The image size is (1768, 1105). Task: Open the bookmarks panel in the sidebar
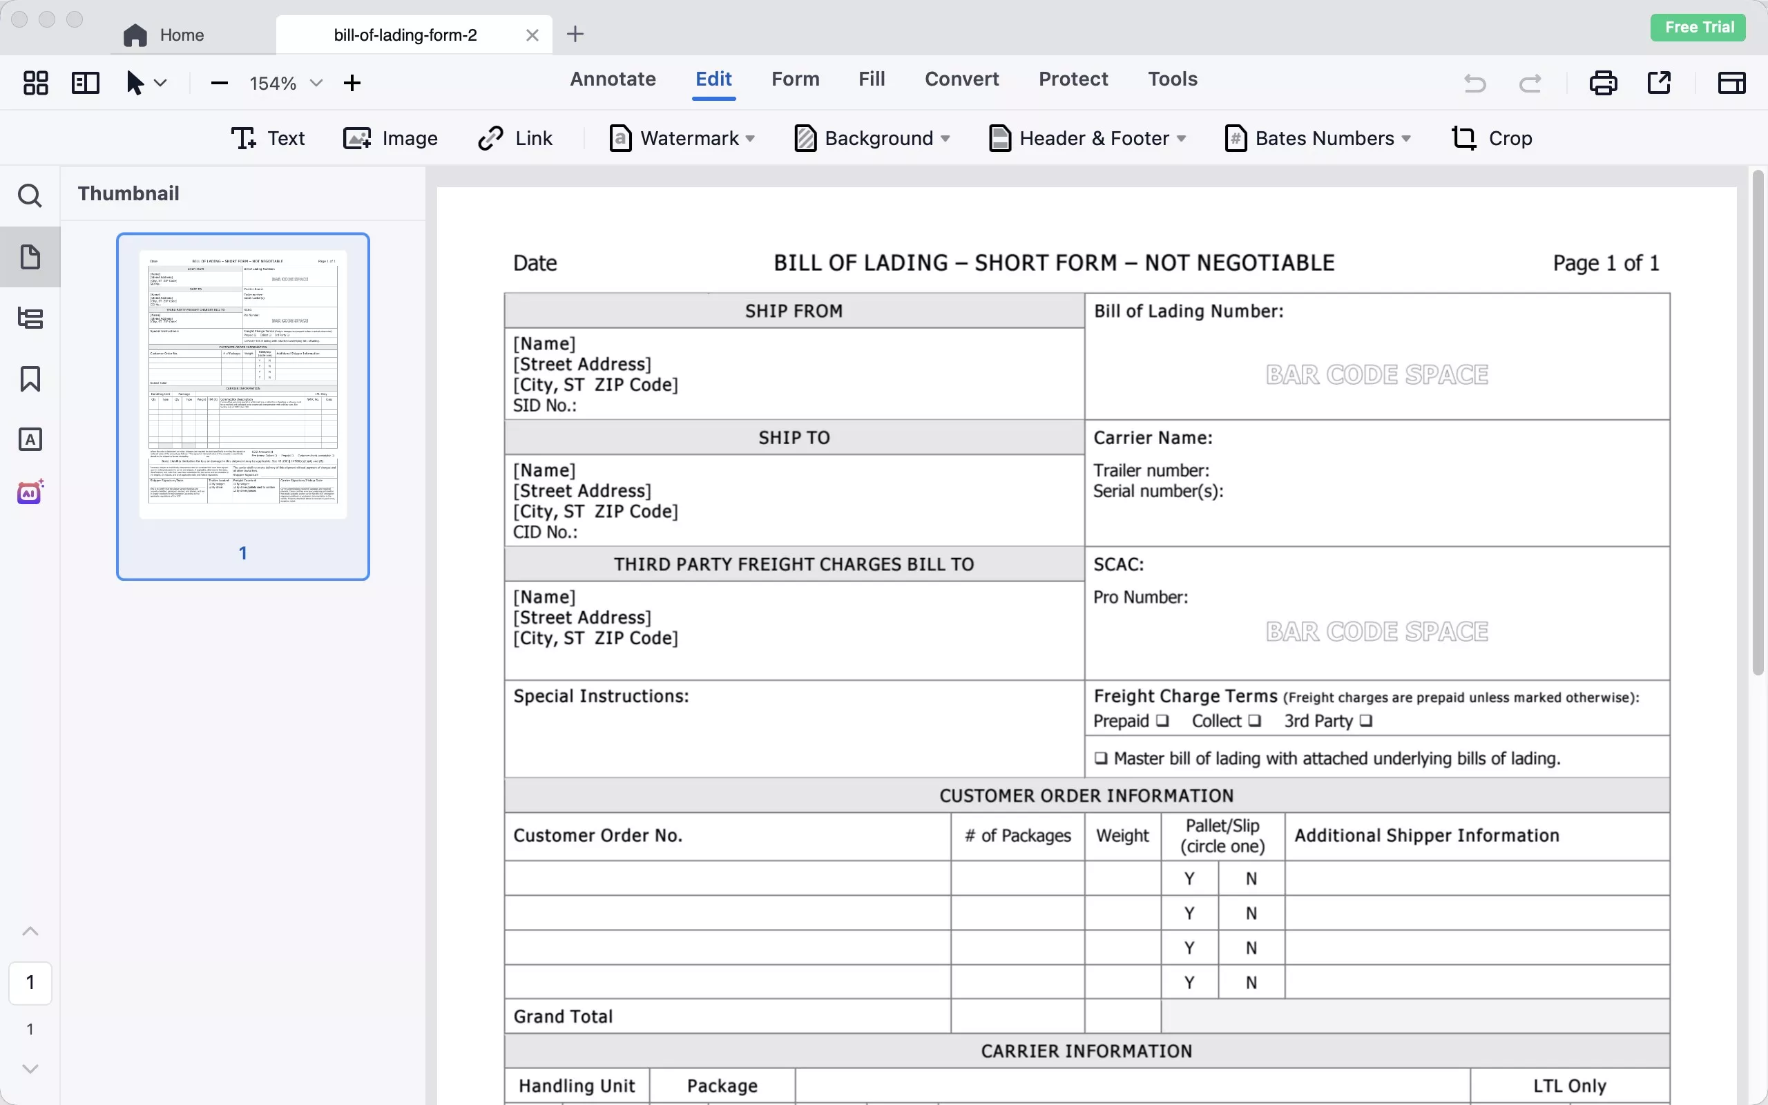30,378
